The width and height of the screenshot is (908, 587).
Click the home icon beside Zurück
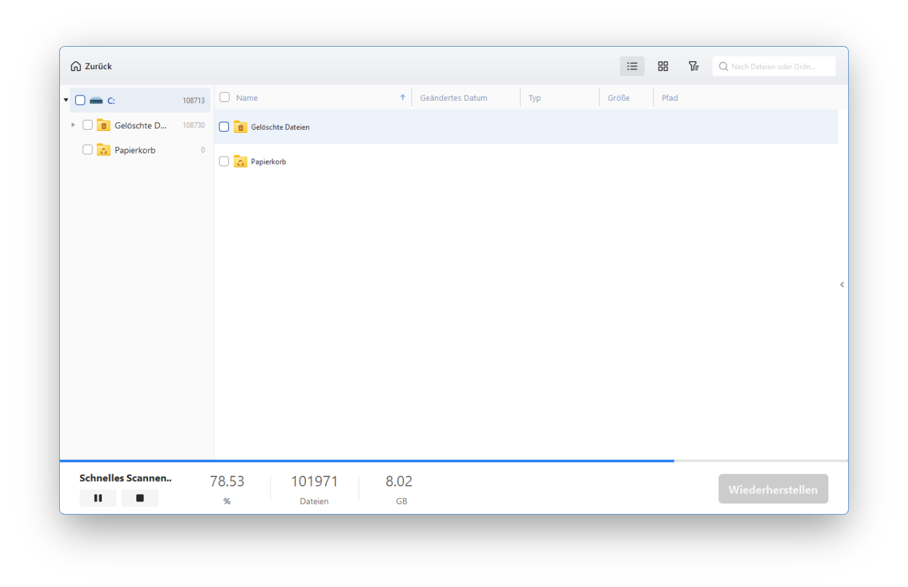coord(76,66)
